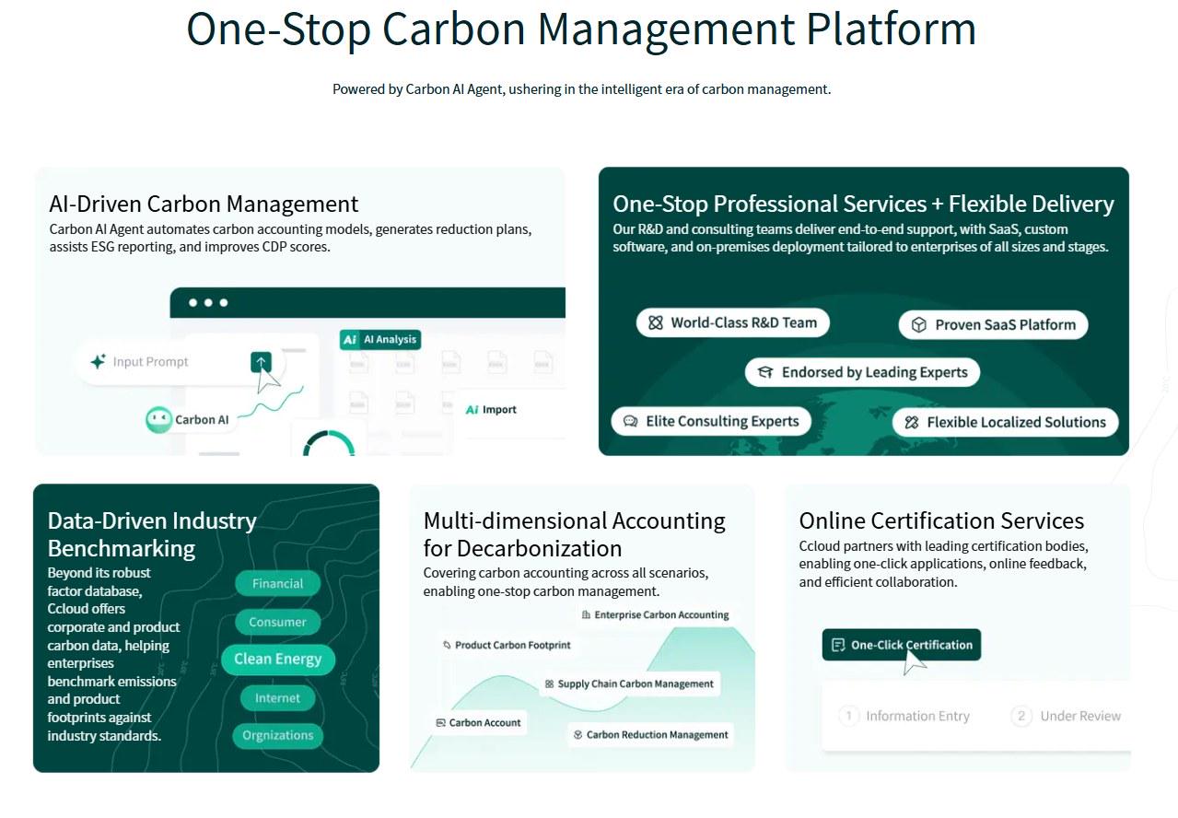Click the Online Certification Services heading
1178x818 pixels.
point(941,520)
